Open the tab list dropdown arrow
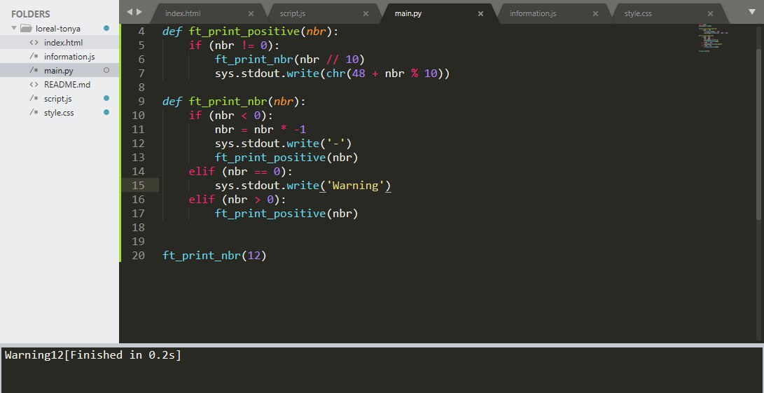 pos(752,12)
